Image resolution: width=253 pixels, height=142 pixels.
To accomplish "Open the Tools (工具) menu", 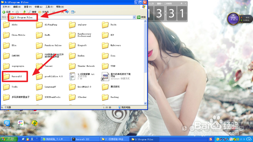I will point(49,7).
